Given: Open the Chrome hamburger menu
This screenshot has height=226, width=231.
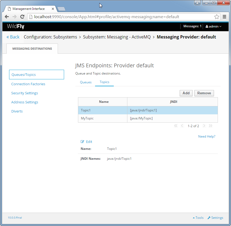Looking at the screenshot, I should [224, 17].
